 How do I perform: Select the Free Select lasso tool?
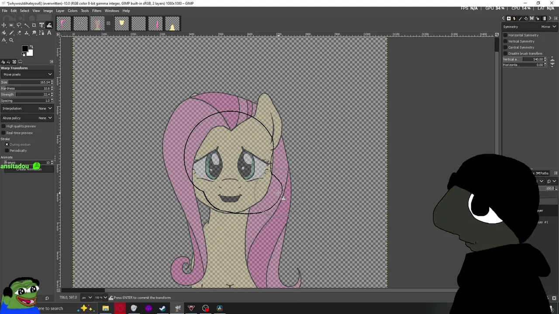point(19,25)
